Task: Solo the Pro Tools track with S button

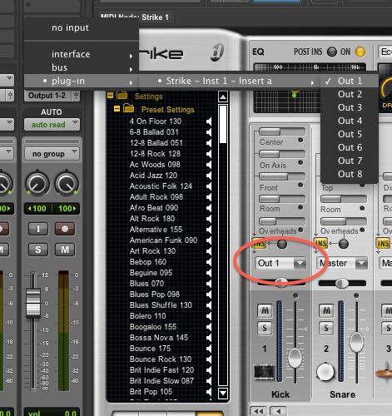Action: pos(38,250)
